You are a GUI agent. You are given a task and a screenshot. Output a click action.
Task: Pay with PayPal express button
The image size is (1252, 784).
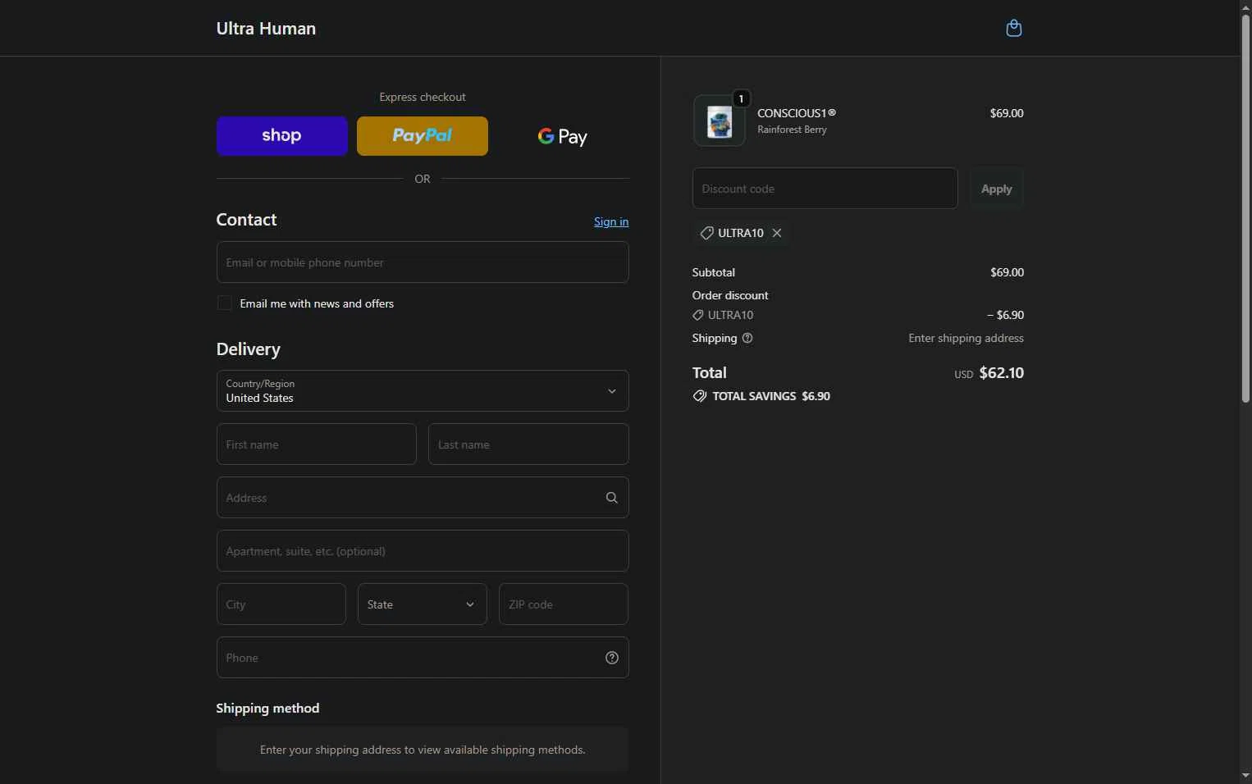[423, 136]
